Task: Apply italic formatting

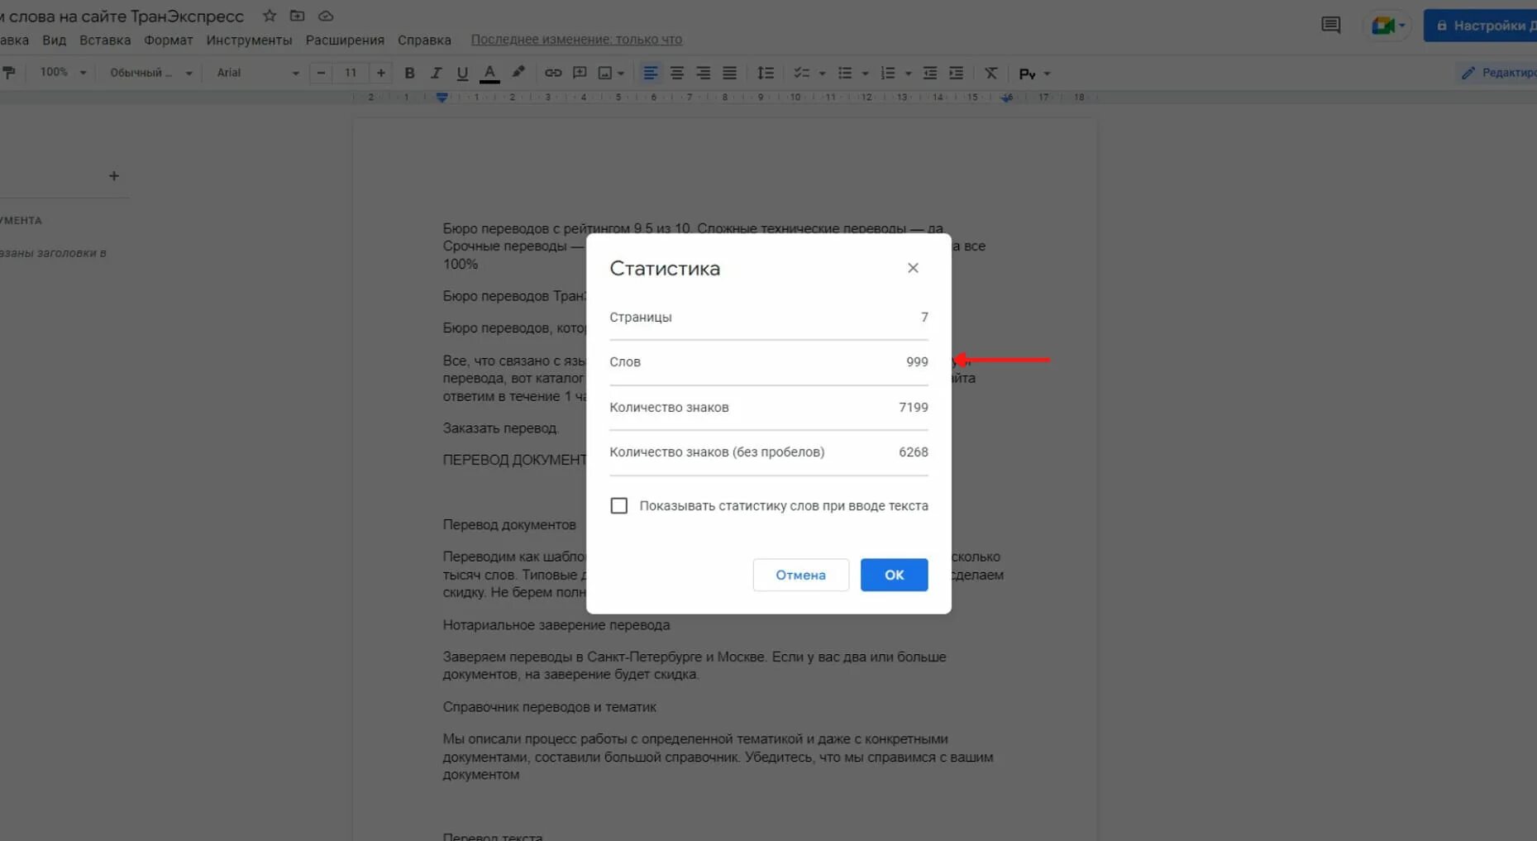Action: coord(436,73)
